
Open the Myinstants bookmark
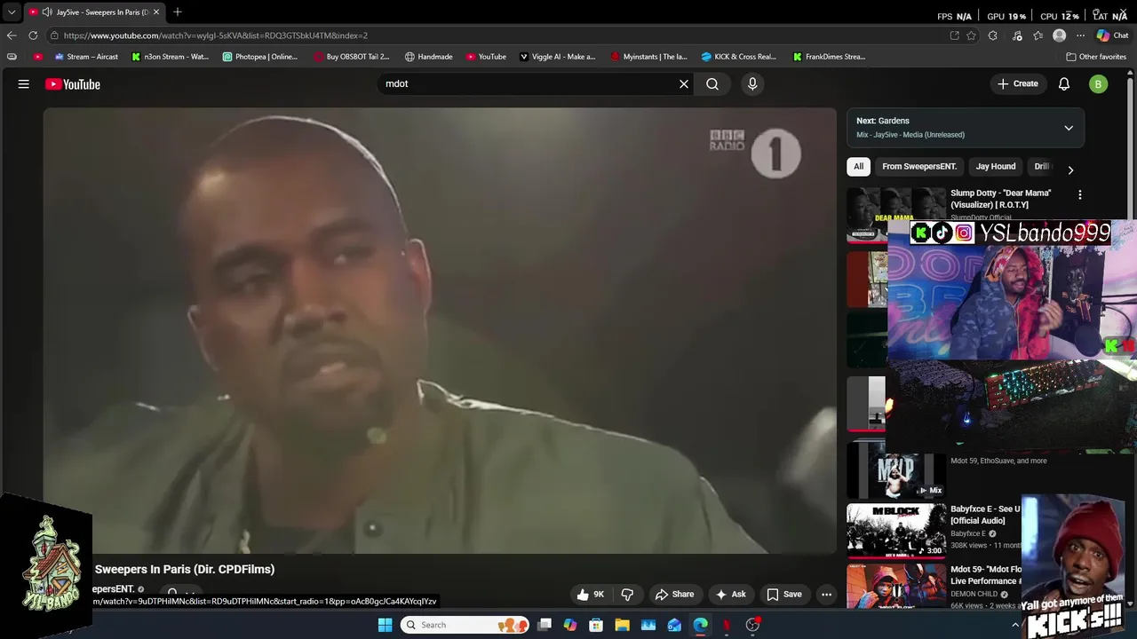[x=648, y=57]
